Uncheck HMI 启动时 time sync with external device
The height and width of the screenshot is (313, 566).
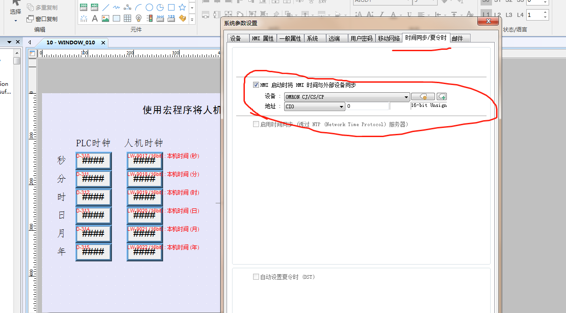pyautogui.click(x=256, y=85)
